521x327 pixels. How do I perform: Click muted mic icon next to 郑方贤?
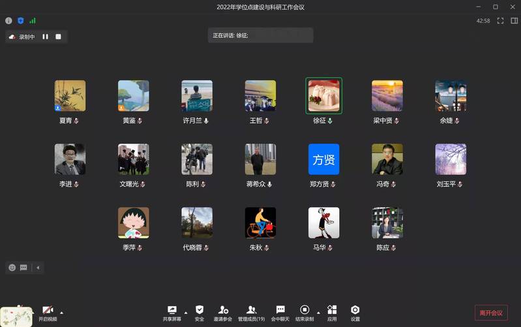pos(333,184)
